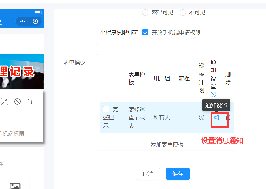This screenshot has width=266, height=189.
Task: Select the 密码可见 radio option
Action: 145,12
